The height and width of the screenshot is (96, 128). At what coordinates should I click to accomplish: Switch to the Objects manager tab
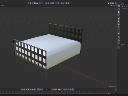coord(122,3)
